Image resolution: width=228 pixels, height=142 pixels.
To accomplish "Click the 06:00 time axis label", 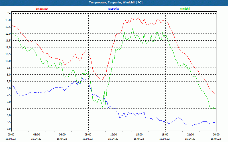I will (62, 135).
